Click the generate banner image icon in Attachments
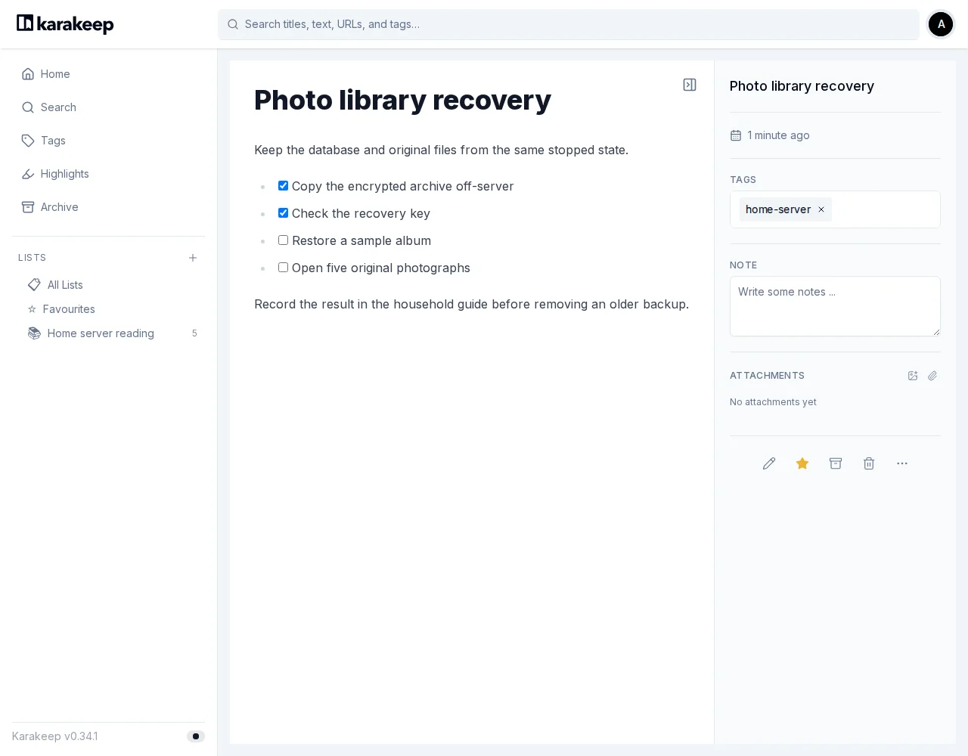Viewport: 968px width, 756px height. [913, 376]
